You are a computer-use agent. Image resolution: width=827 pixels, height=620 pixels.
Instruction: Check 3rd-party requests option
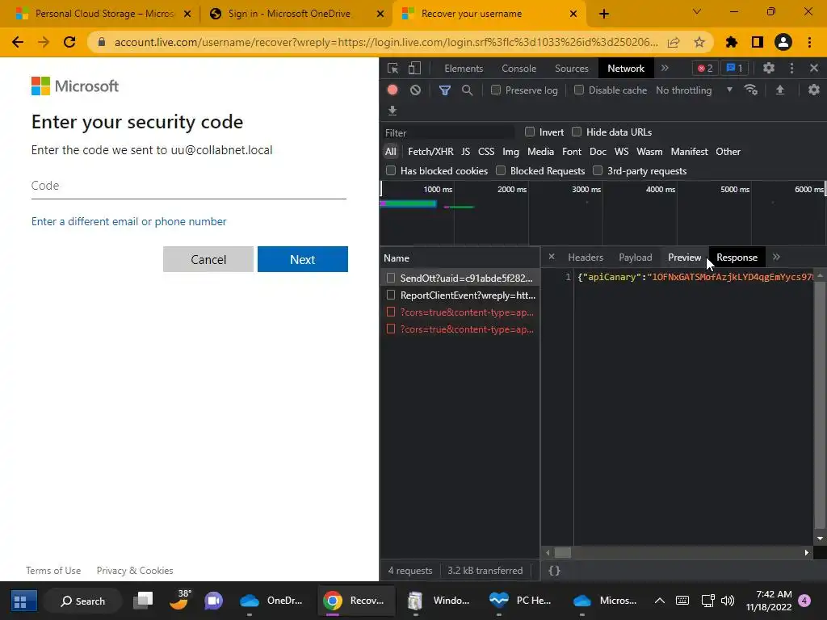coord(598,170)
